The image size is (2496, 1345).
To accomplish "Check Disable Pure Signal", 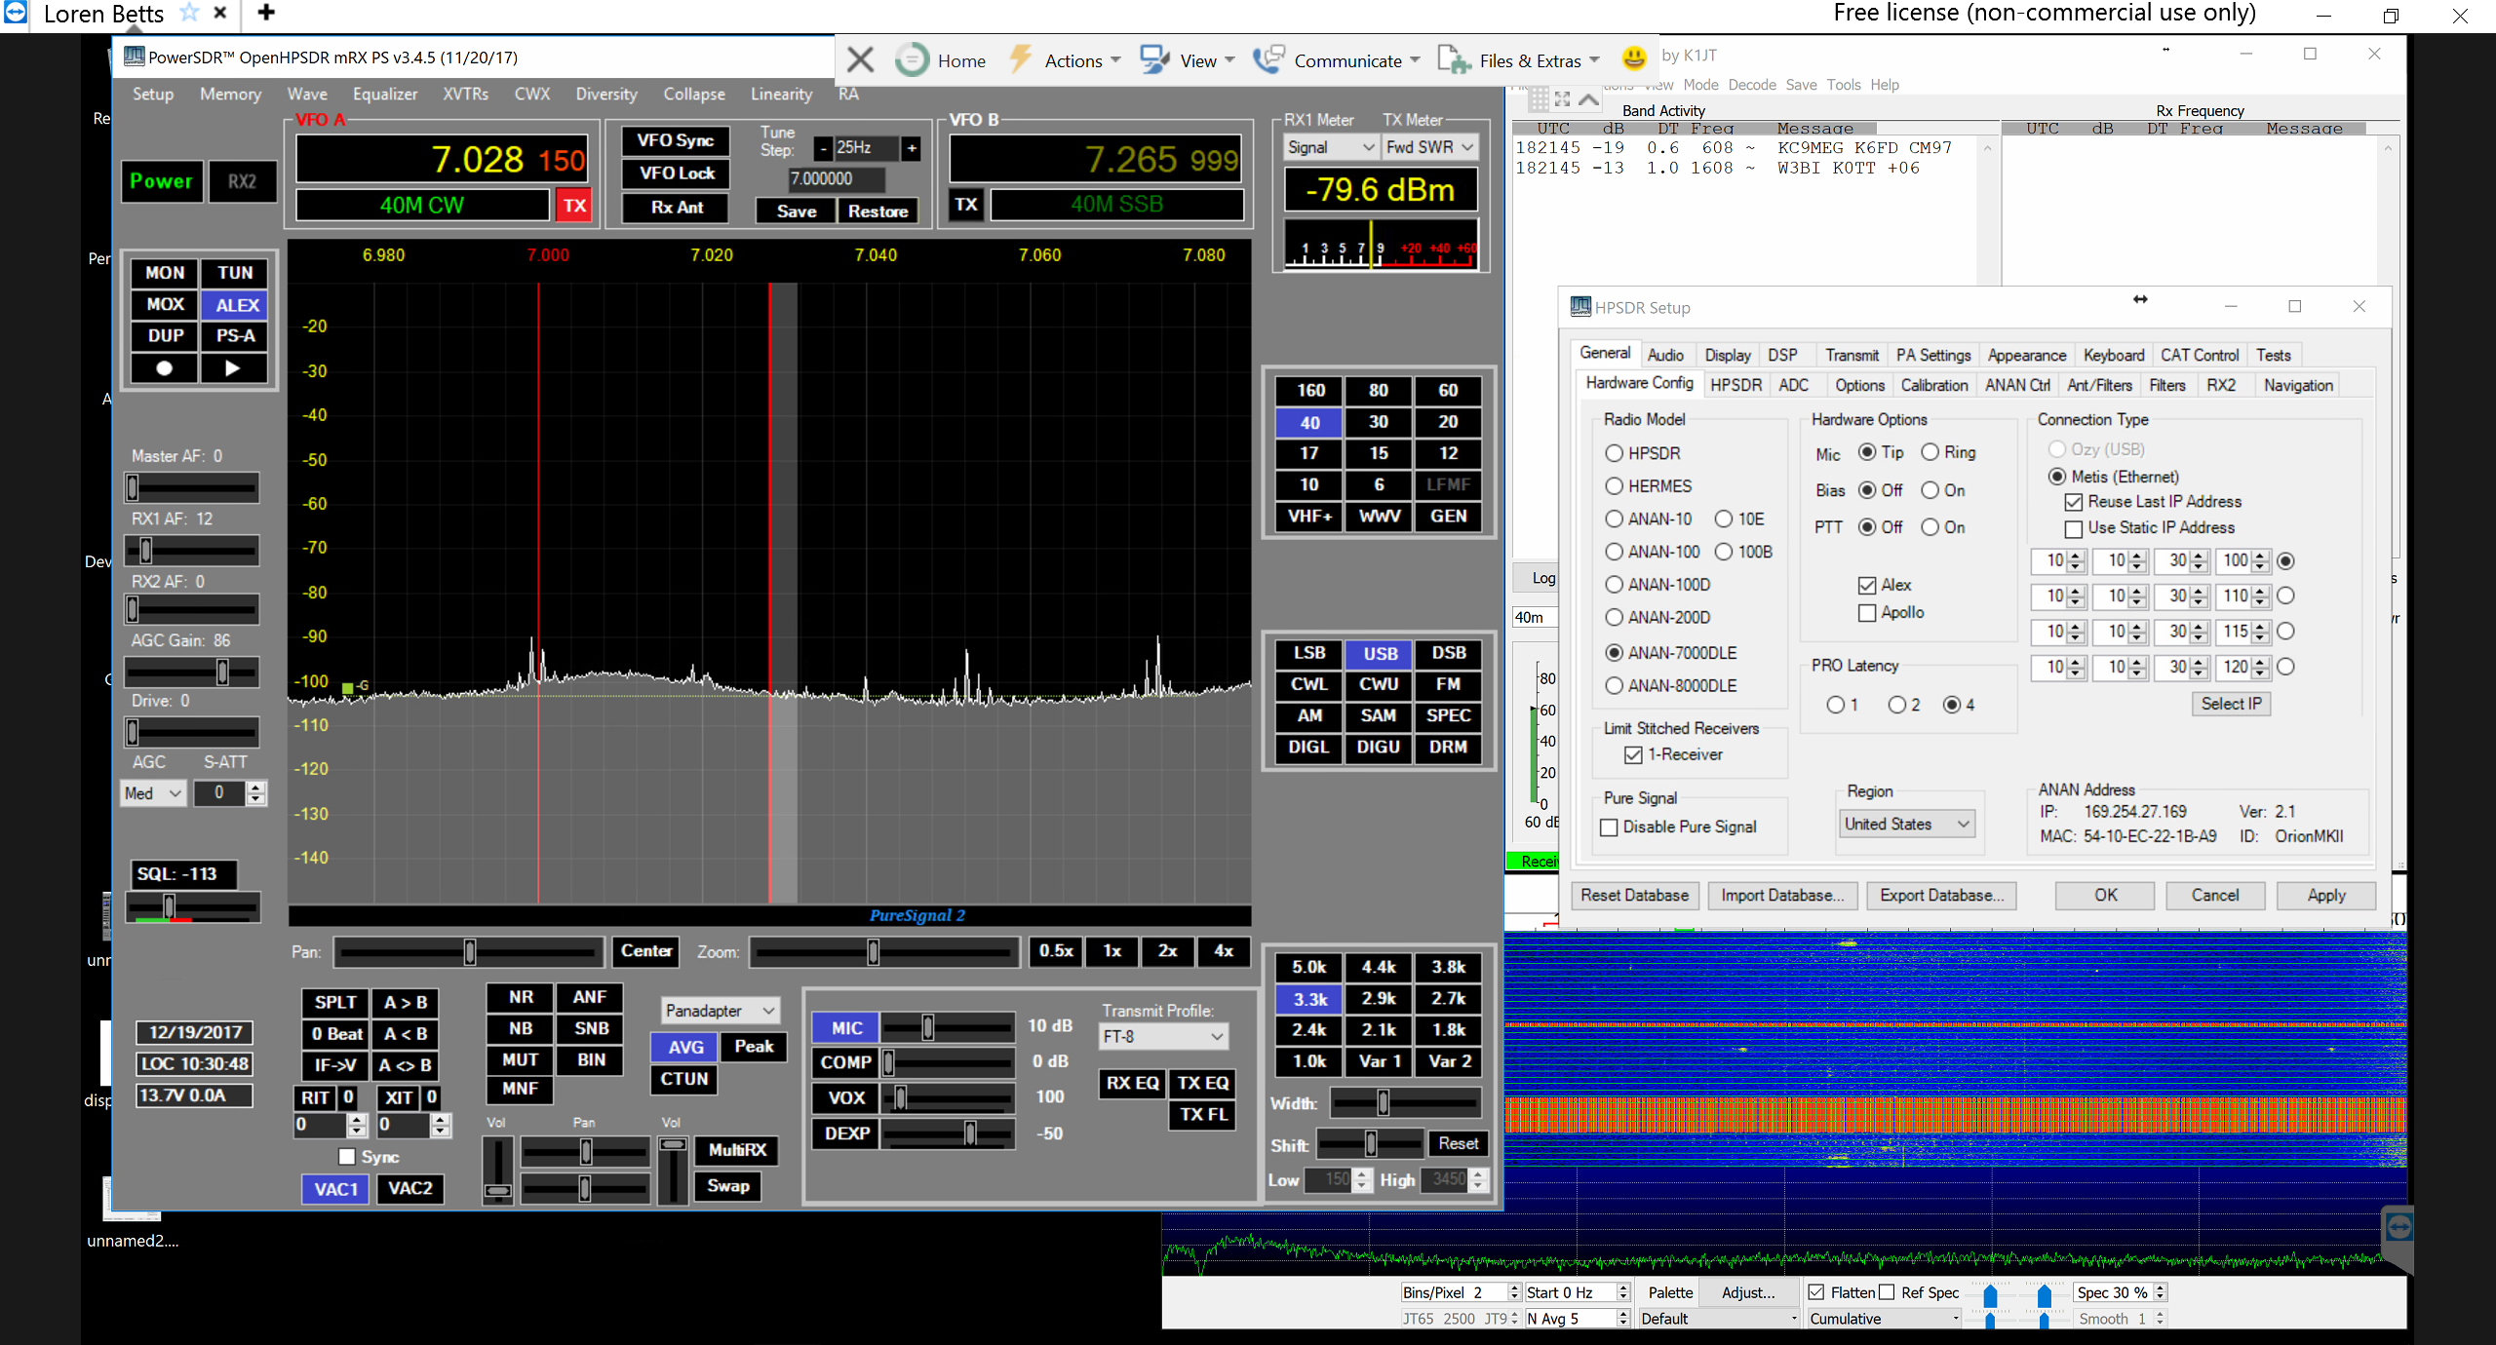I will (x=1610, y=827).
